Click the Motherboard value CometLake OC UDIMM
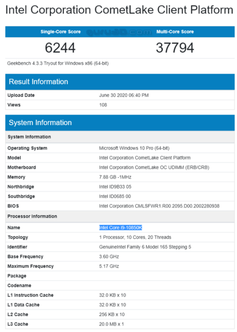The height and width of the screenshot is (332, 237). pyautogui.click(x=154, y=167)
